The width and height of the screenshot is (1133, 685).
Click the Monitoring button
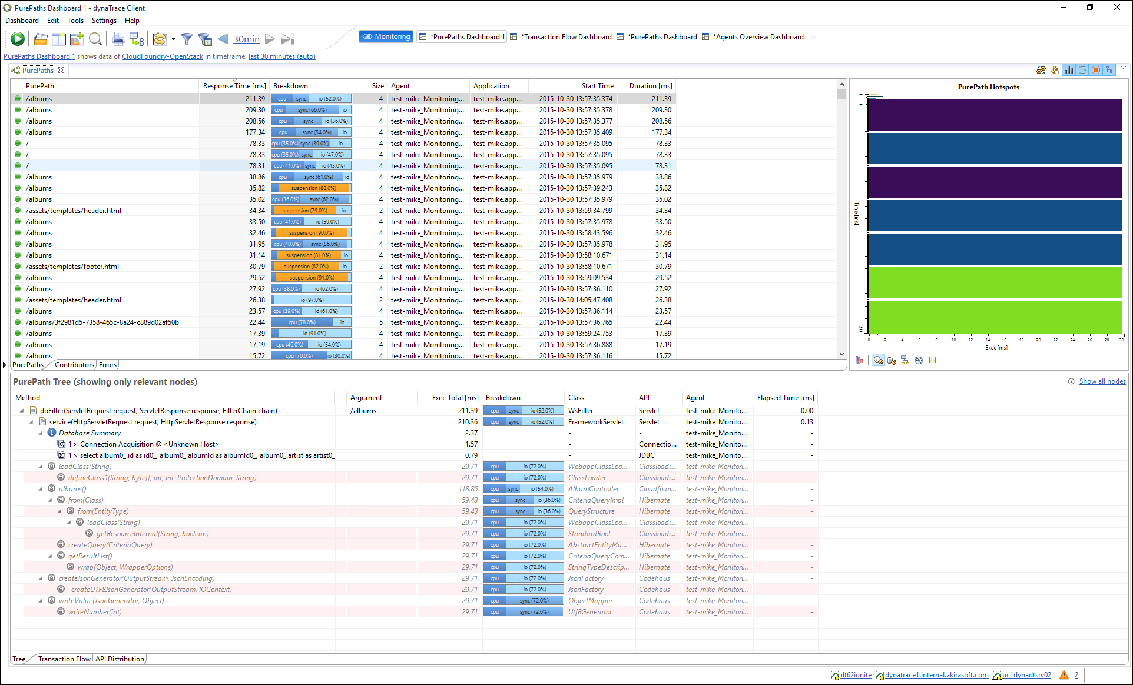click(x=386, y=36)
